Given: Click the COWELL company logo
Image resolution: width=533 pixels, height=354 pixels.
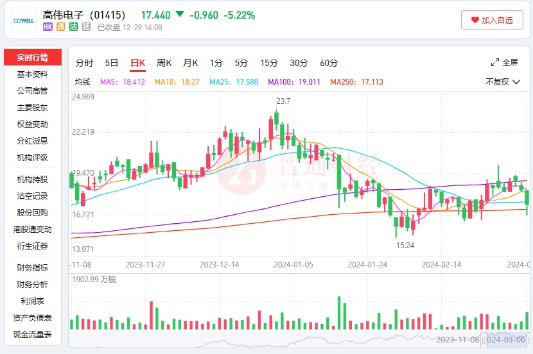Looking at the screenshot, I should coord(24,20).
